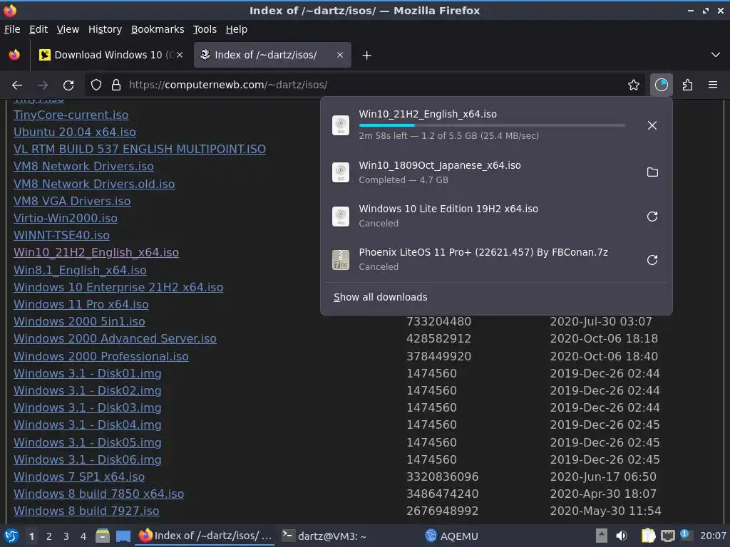Open the file manager taskbar icon
The height and width of the screenshot is (547, 730).
point(103,536)
